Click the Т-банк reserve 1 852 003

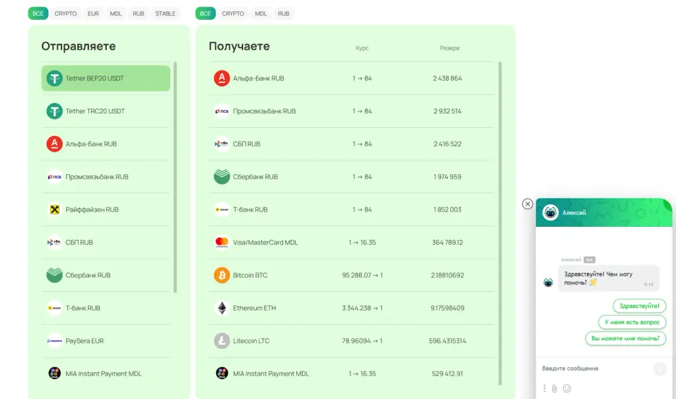pos(448,210)
